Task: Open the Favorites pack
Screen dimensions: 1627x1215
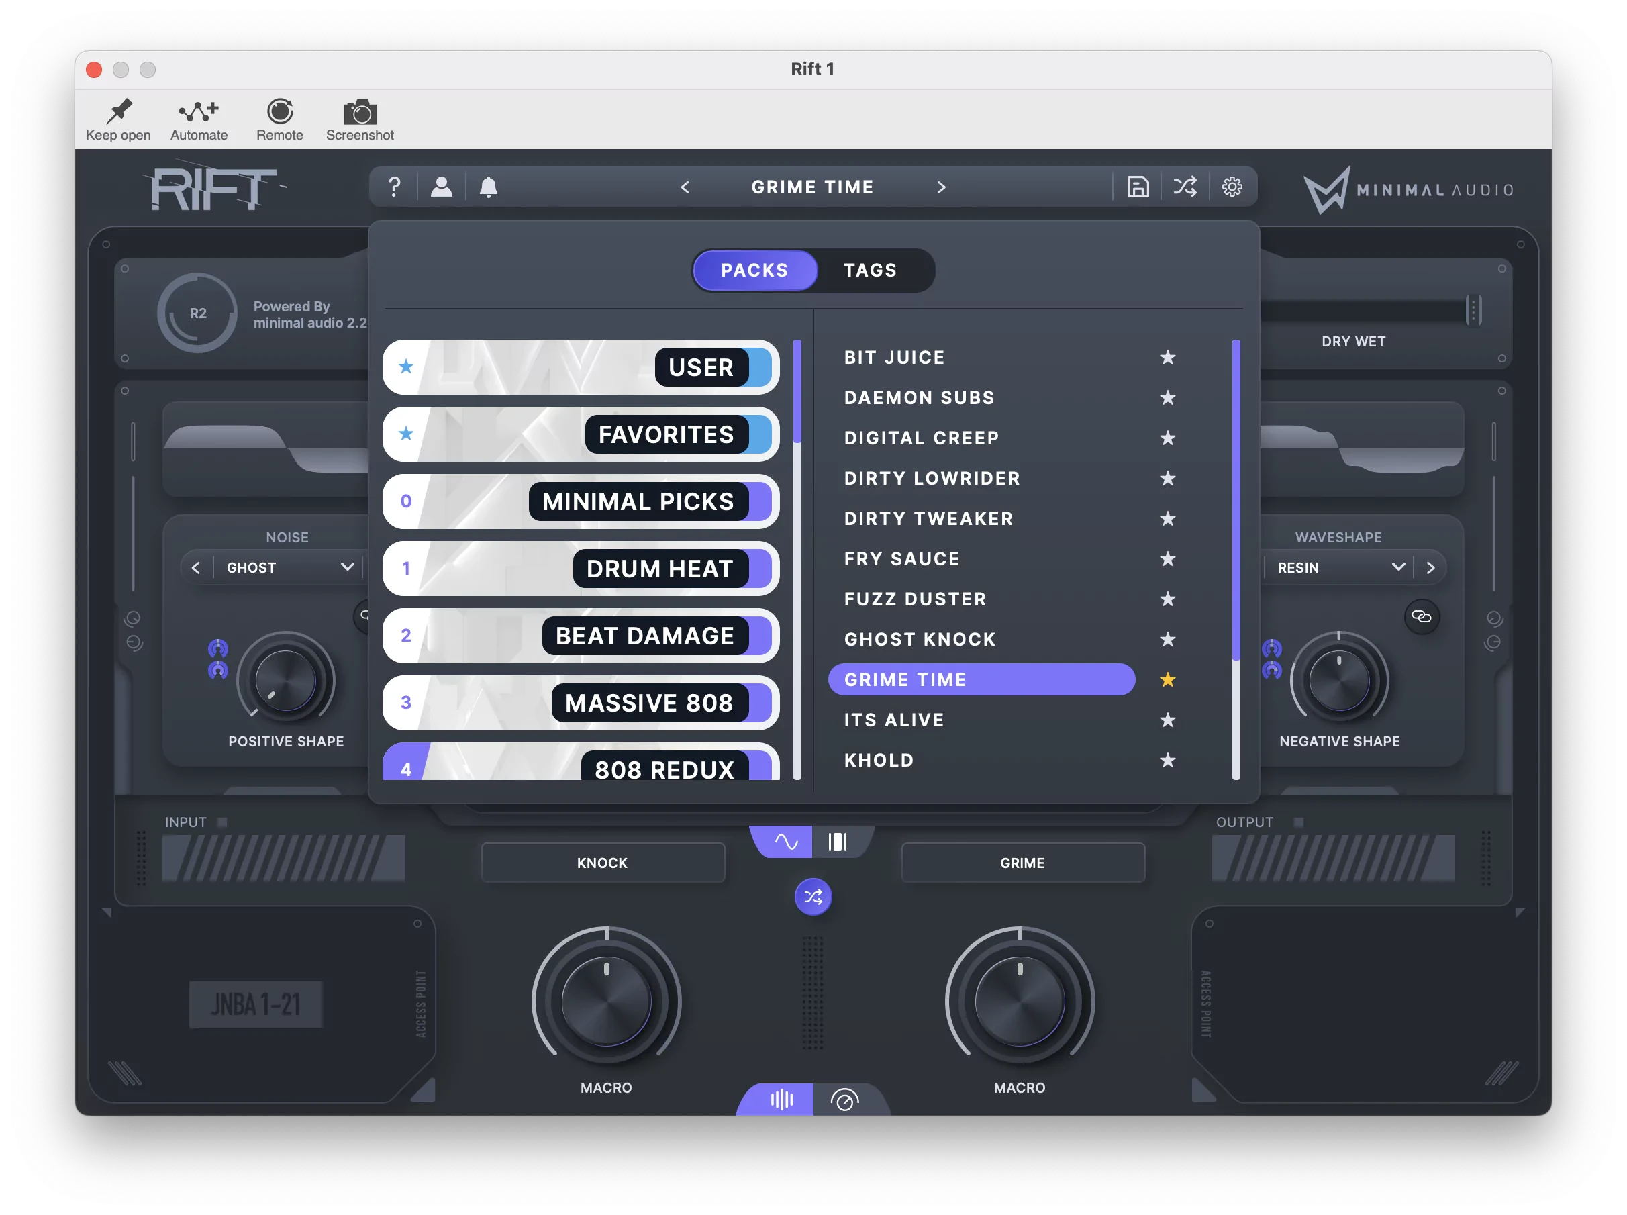Action: tap(581, 434)
